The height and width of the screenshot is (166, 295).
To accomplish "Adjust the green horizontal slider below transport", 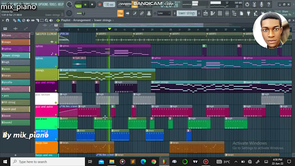I will coord(81,13).
